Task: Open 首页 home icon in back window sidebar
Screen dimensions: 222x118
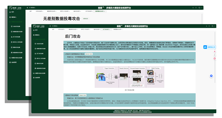Action: tap(10, 12)
